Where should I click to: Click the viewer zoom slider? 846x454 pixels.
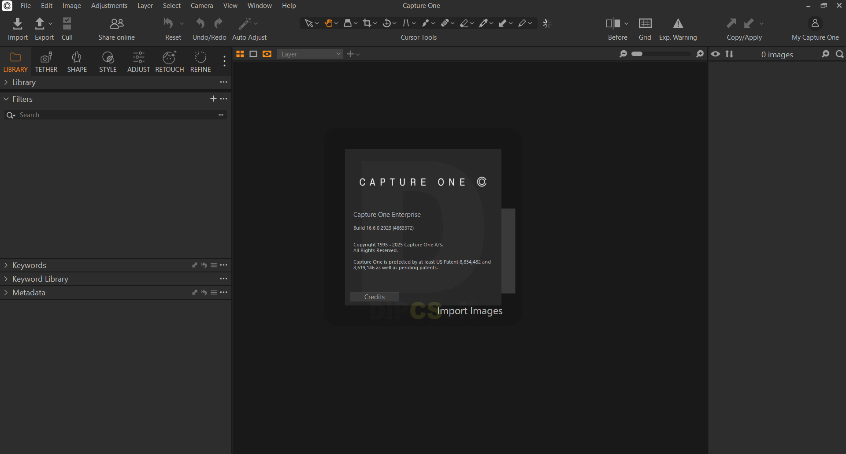click(661, 54)
